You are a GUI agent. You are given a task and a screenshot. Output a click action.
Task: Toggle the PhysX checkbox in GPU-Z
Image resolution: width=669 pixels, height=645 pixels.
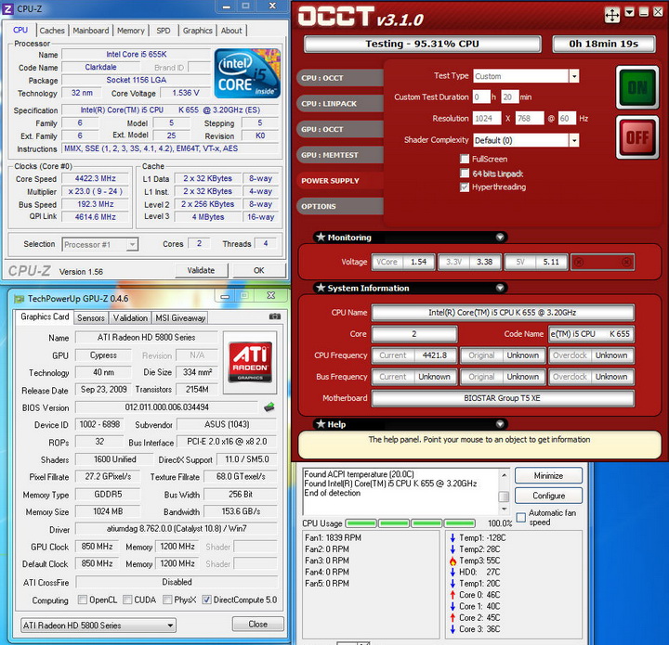167,600
